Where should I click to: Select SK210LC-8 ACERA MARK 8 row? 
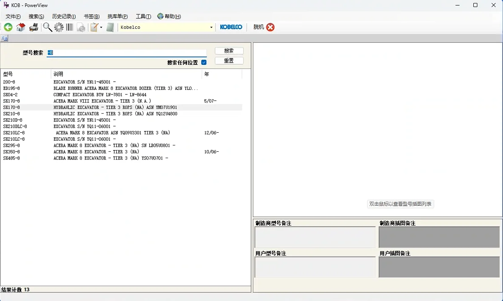pyautogui.click(x=121, y=133)
